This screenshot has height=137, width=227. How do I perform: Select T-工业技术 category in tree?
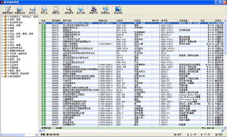[13, 65]
